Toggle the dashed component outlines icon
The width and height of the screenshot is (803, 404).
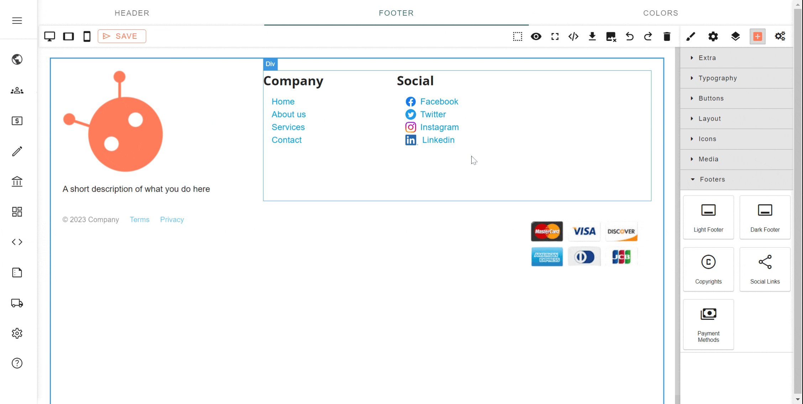[518, 36]
